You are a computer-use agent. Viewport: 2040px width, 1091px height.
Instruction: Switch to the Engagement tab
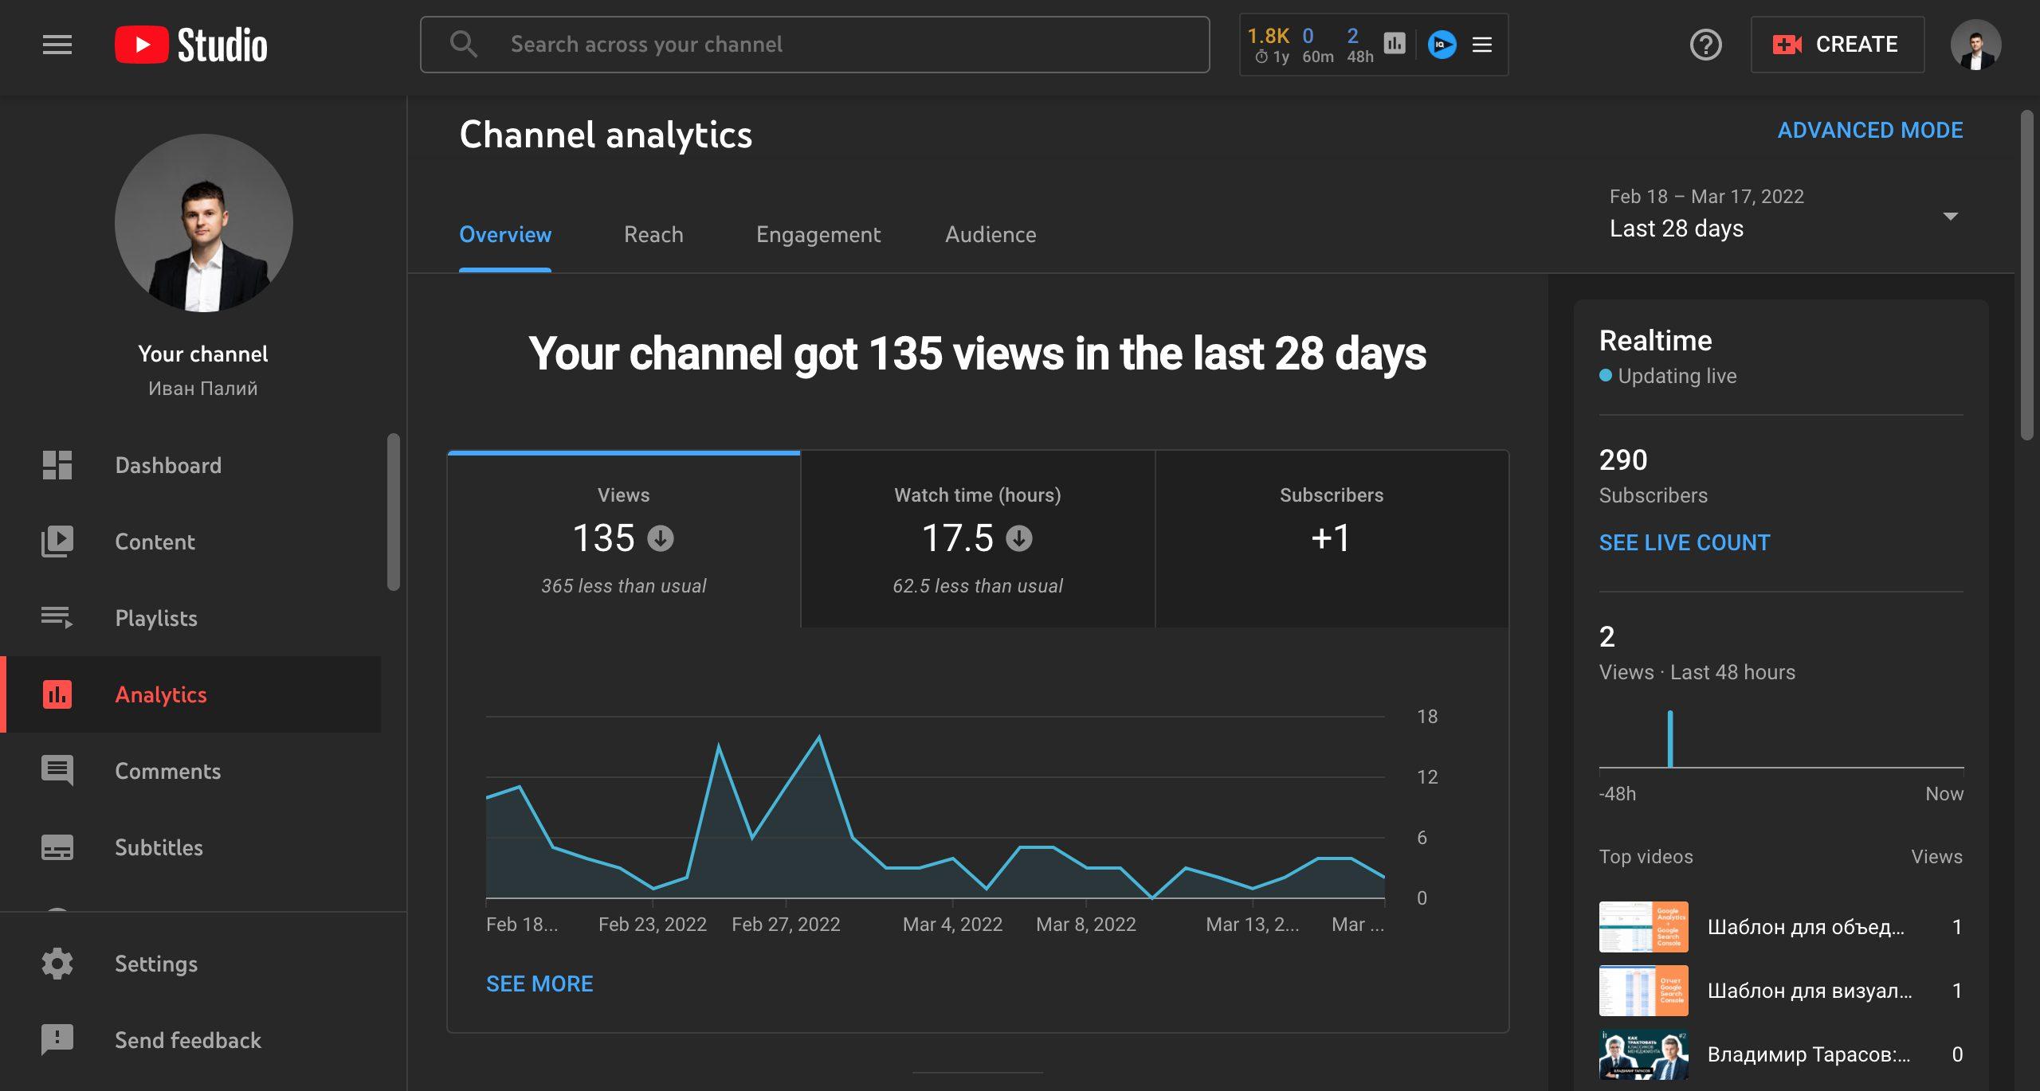pos(819,235)
